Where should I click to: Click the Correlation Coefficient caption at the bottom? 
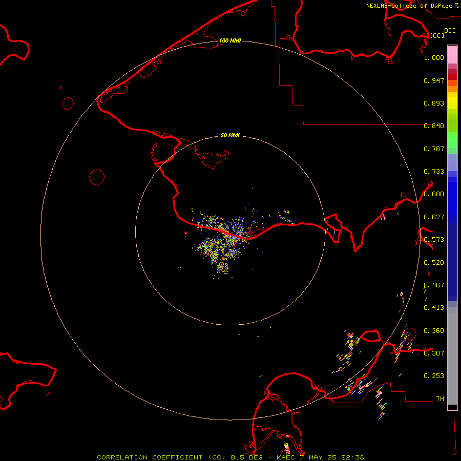[x=230, y=457]
